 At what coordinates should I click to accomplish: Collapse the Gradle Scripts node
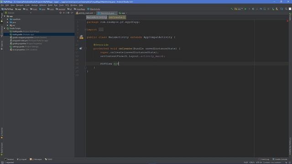click(x=5, y=28)
